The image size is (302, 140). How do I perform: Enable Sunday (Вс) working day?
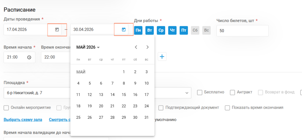tap(206, 30)
